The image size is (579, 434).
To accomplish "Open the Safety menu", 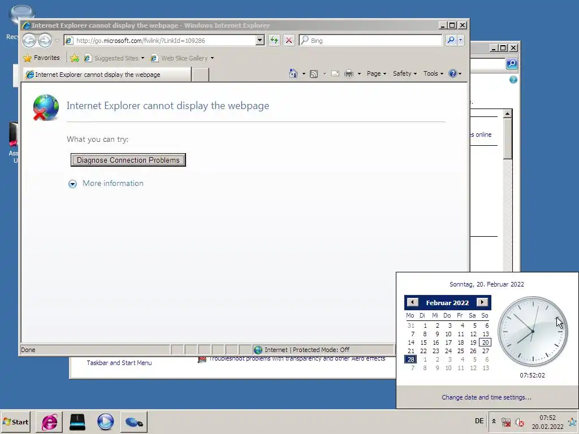I will [x=405, y=73].
